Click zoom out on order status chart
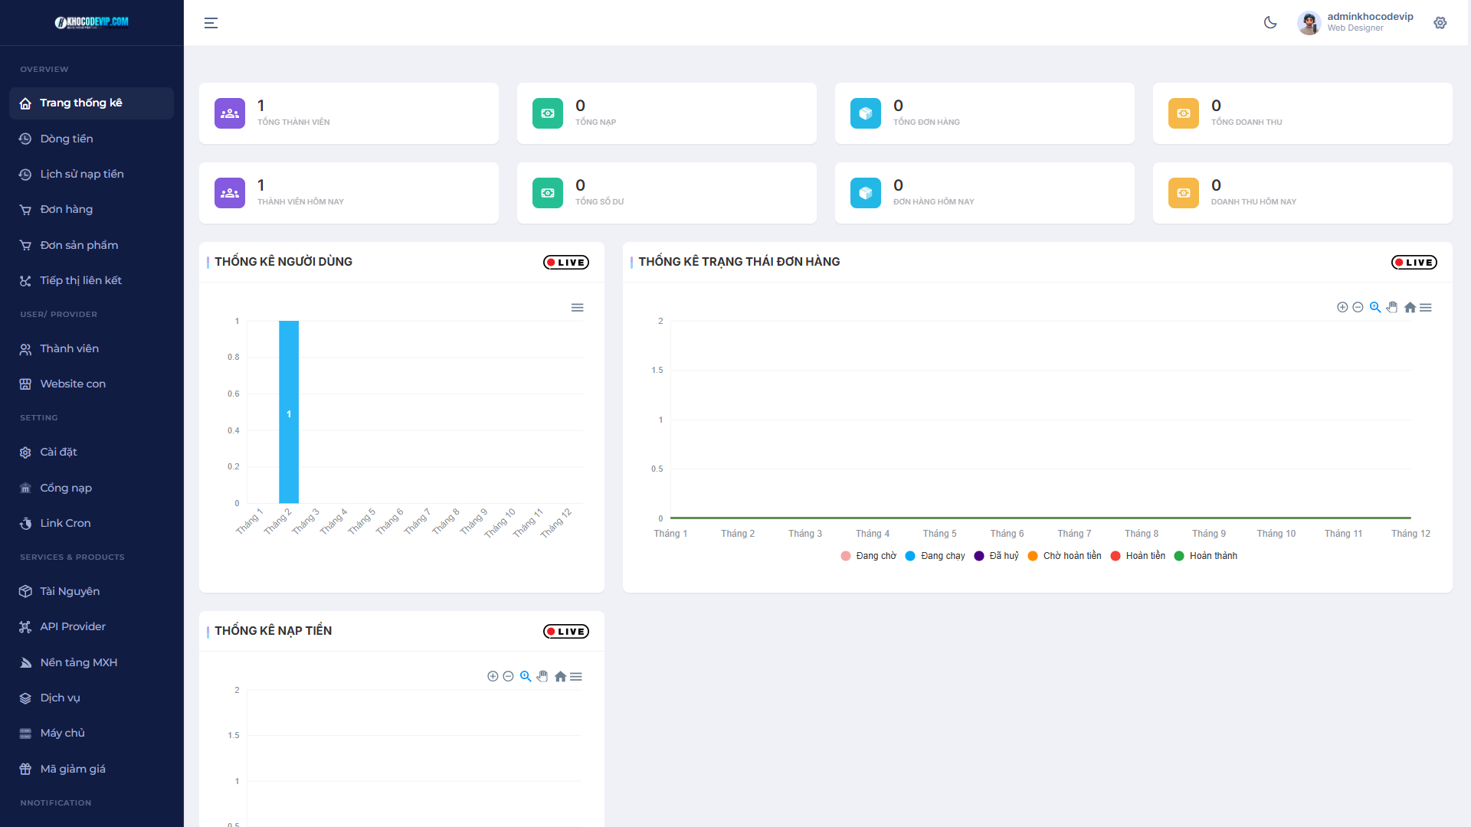 coord(1358,307)
